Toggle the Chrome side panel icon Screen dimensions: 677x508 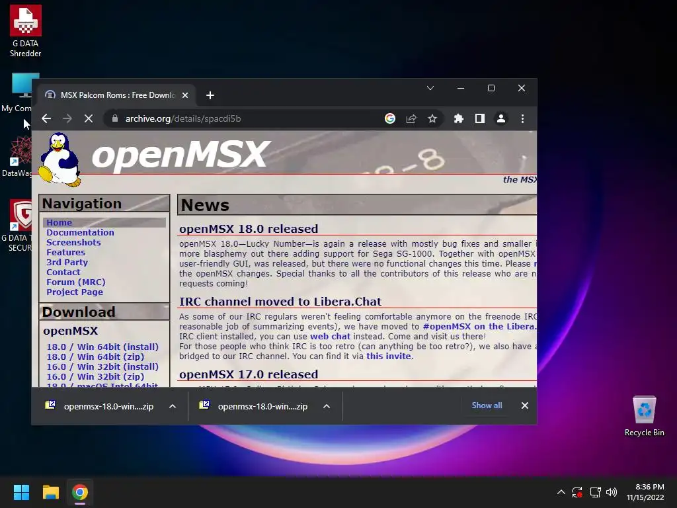coord(480,118)
